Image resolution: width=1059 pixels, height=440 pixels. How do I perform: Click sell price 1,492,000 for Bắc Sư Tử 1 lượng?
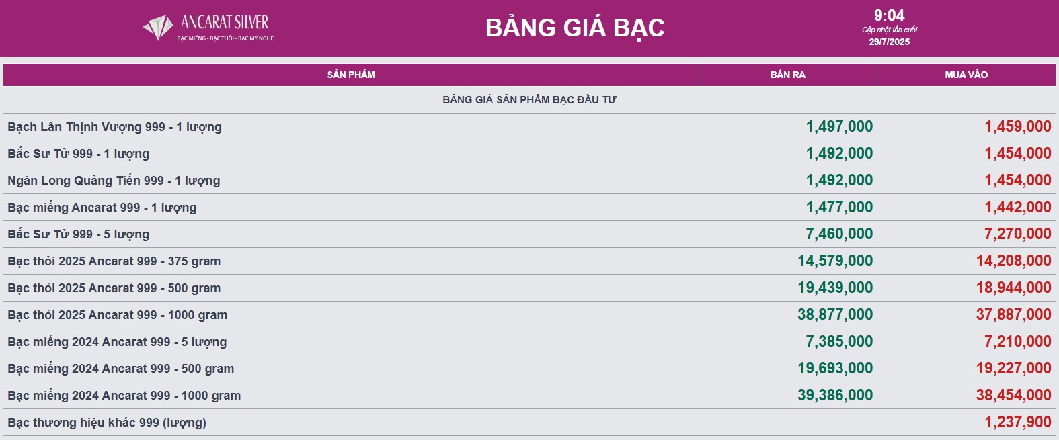pyautogui.click(x=839, y=153)
